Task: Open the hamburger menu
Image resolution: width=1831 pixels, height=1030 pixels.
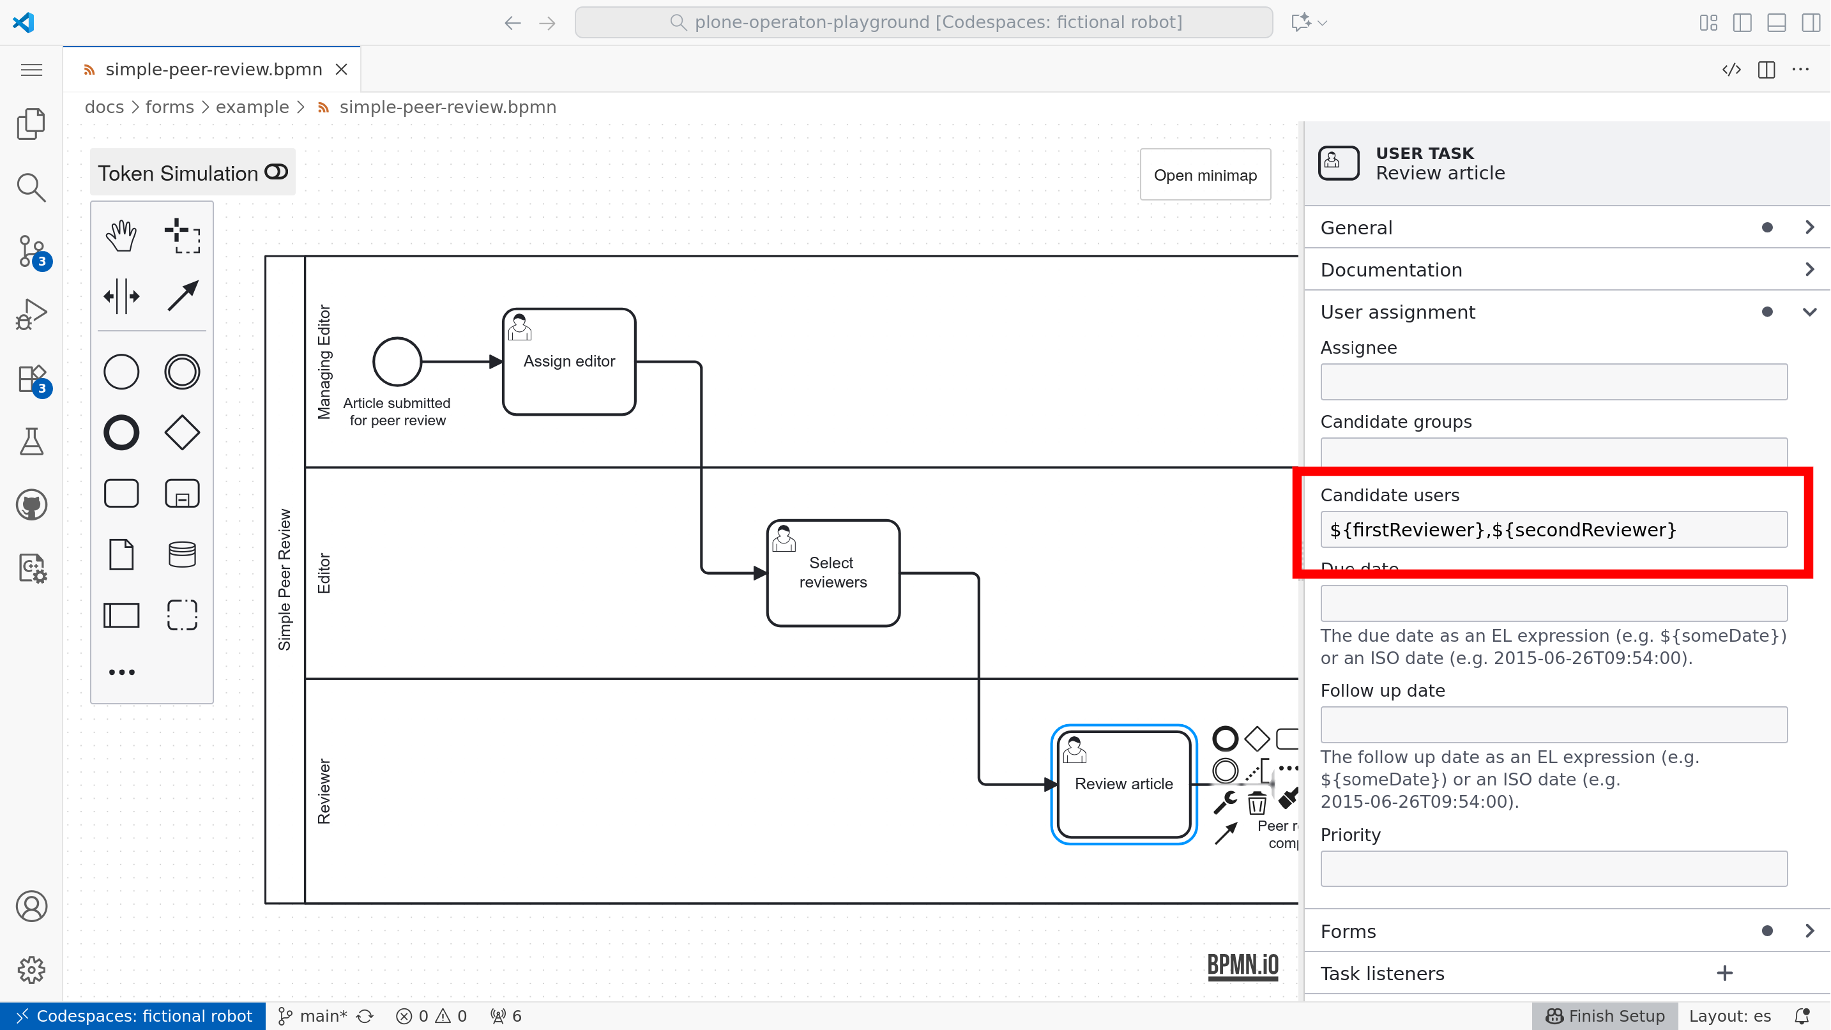Action: point(31,69)
